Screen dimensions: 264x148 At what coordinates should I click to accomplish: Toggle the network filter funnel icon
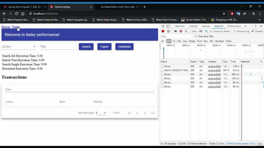[181, 31]
